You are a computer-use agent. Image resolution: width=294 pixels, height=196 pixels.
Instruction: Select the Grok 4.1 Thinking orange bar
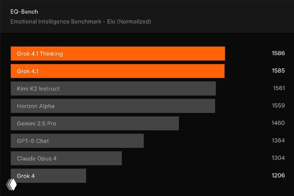coord(118,54)
